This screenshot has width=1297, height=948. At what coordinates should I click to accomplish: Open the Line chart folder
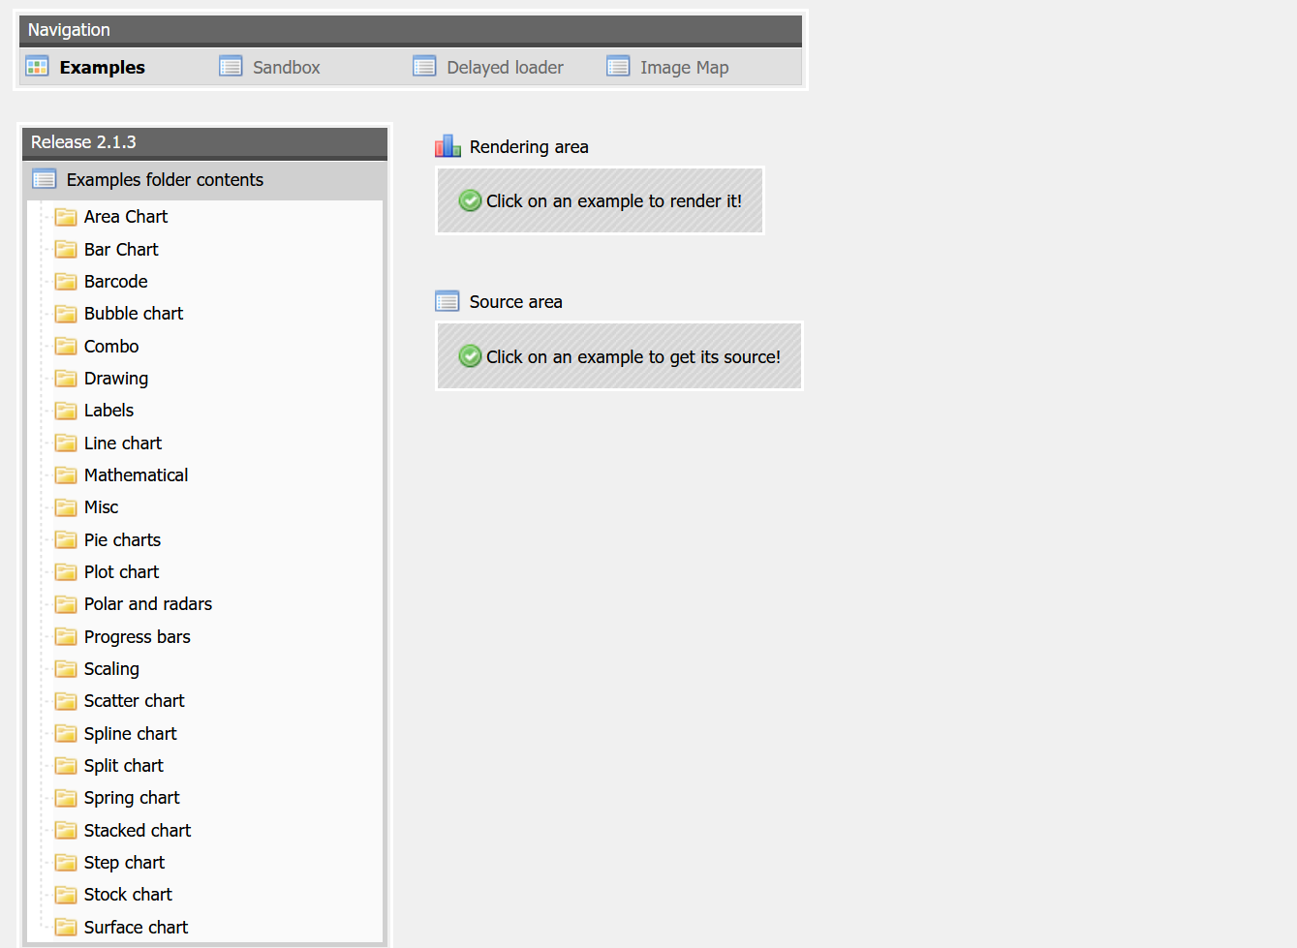123,443
